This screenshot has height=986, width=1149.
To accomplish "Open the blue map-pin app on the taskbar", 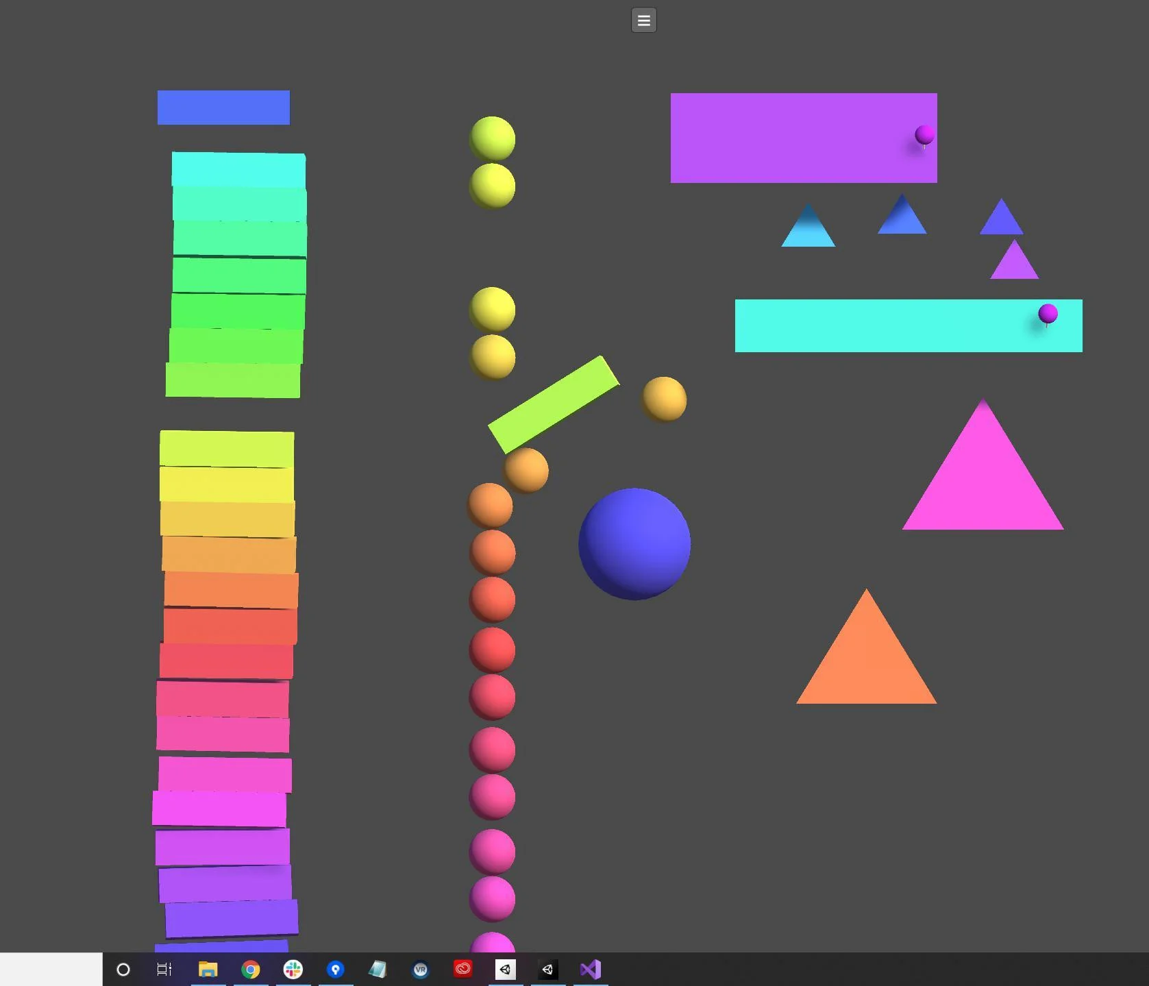I will 335,969.
